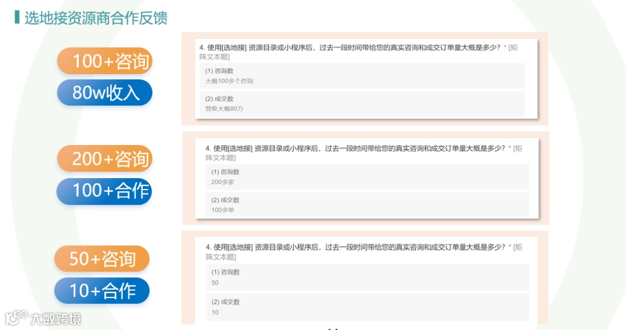Click question 4 text in second survey card
Image resolution: width=626 pixels, height=330 pixels.
click(x=364, y=153)
